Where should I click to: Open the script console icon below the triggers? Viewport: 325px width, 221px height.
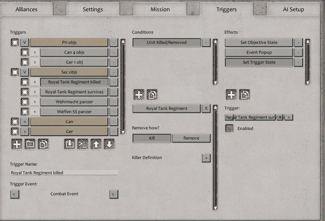(83, 144)
